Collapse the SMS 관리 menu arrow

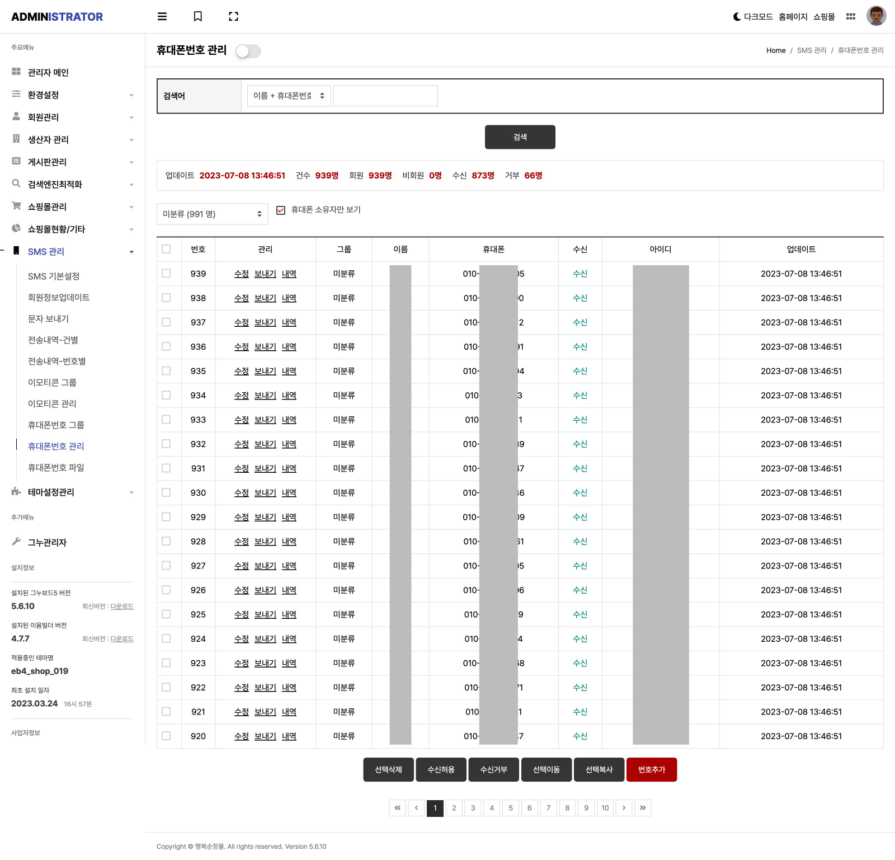click(x=131, y=252)
